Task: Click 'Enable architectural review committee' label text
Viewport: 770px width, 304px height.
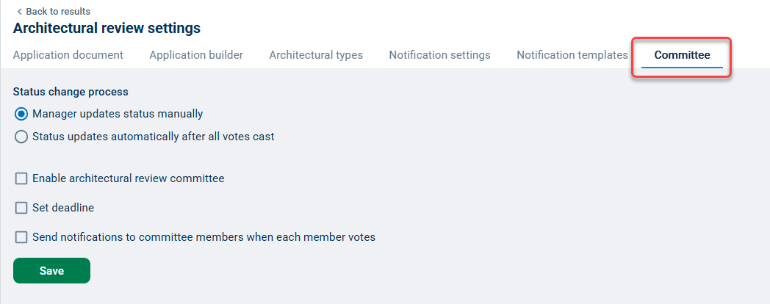Action: pyautogui.click(x=129, y=178)
